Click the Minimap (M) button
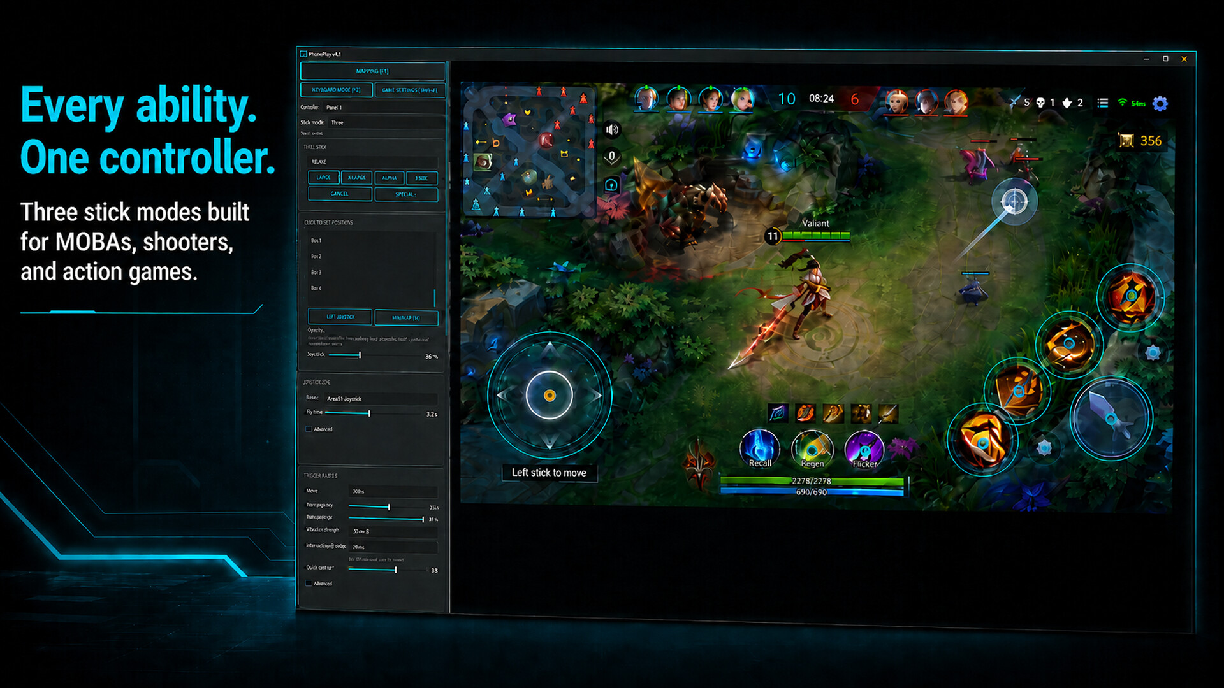Viewport: 1224px width, 688px height. [x=406, y=318]
